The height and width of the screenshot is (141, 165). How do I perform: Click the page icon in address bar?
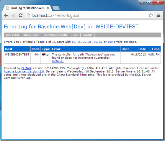[x=28, y=15]
